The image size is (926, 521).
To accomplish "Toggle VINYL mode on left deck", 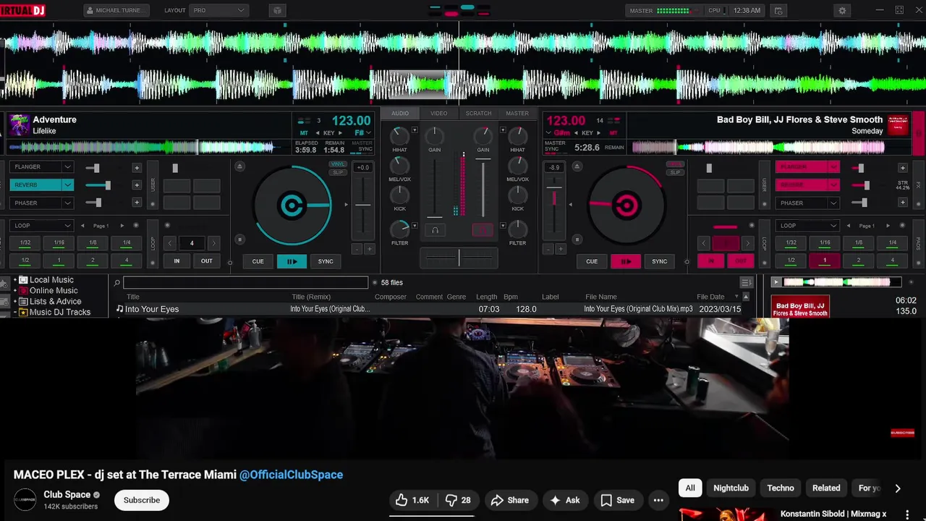I will [337, 164].
